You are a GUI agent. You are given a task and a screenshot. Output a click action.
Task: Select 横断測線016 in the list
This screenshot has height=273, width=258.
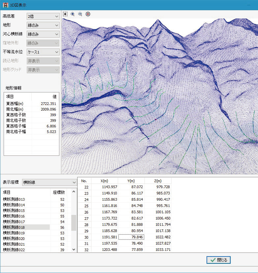pos(14,216)
